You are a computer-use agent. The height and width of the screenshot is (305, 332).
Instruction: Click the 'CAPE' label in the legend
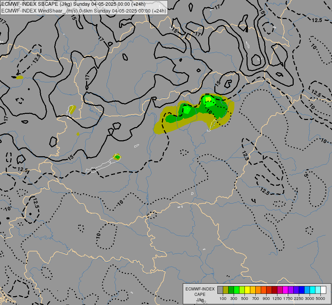coord(200,294)
